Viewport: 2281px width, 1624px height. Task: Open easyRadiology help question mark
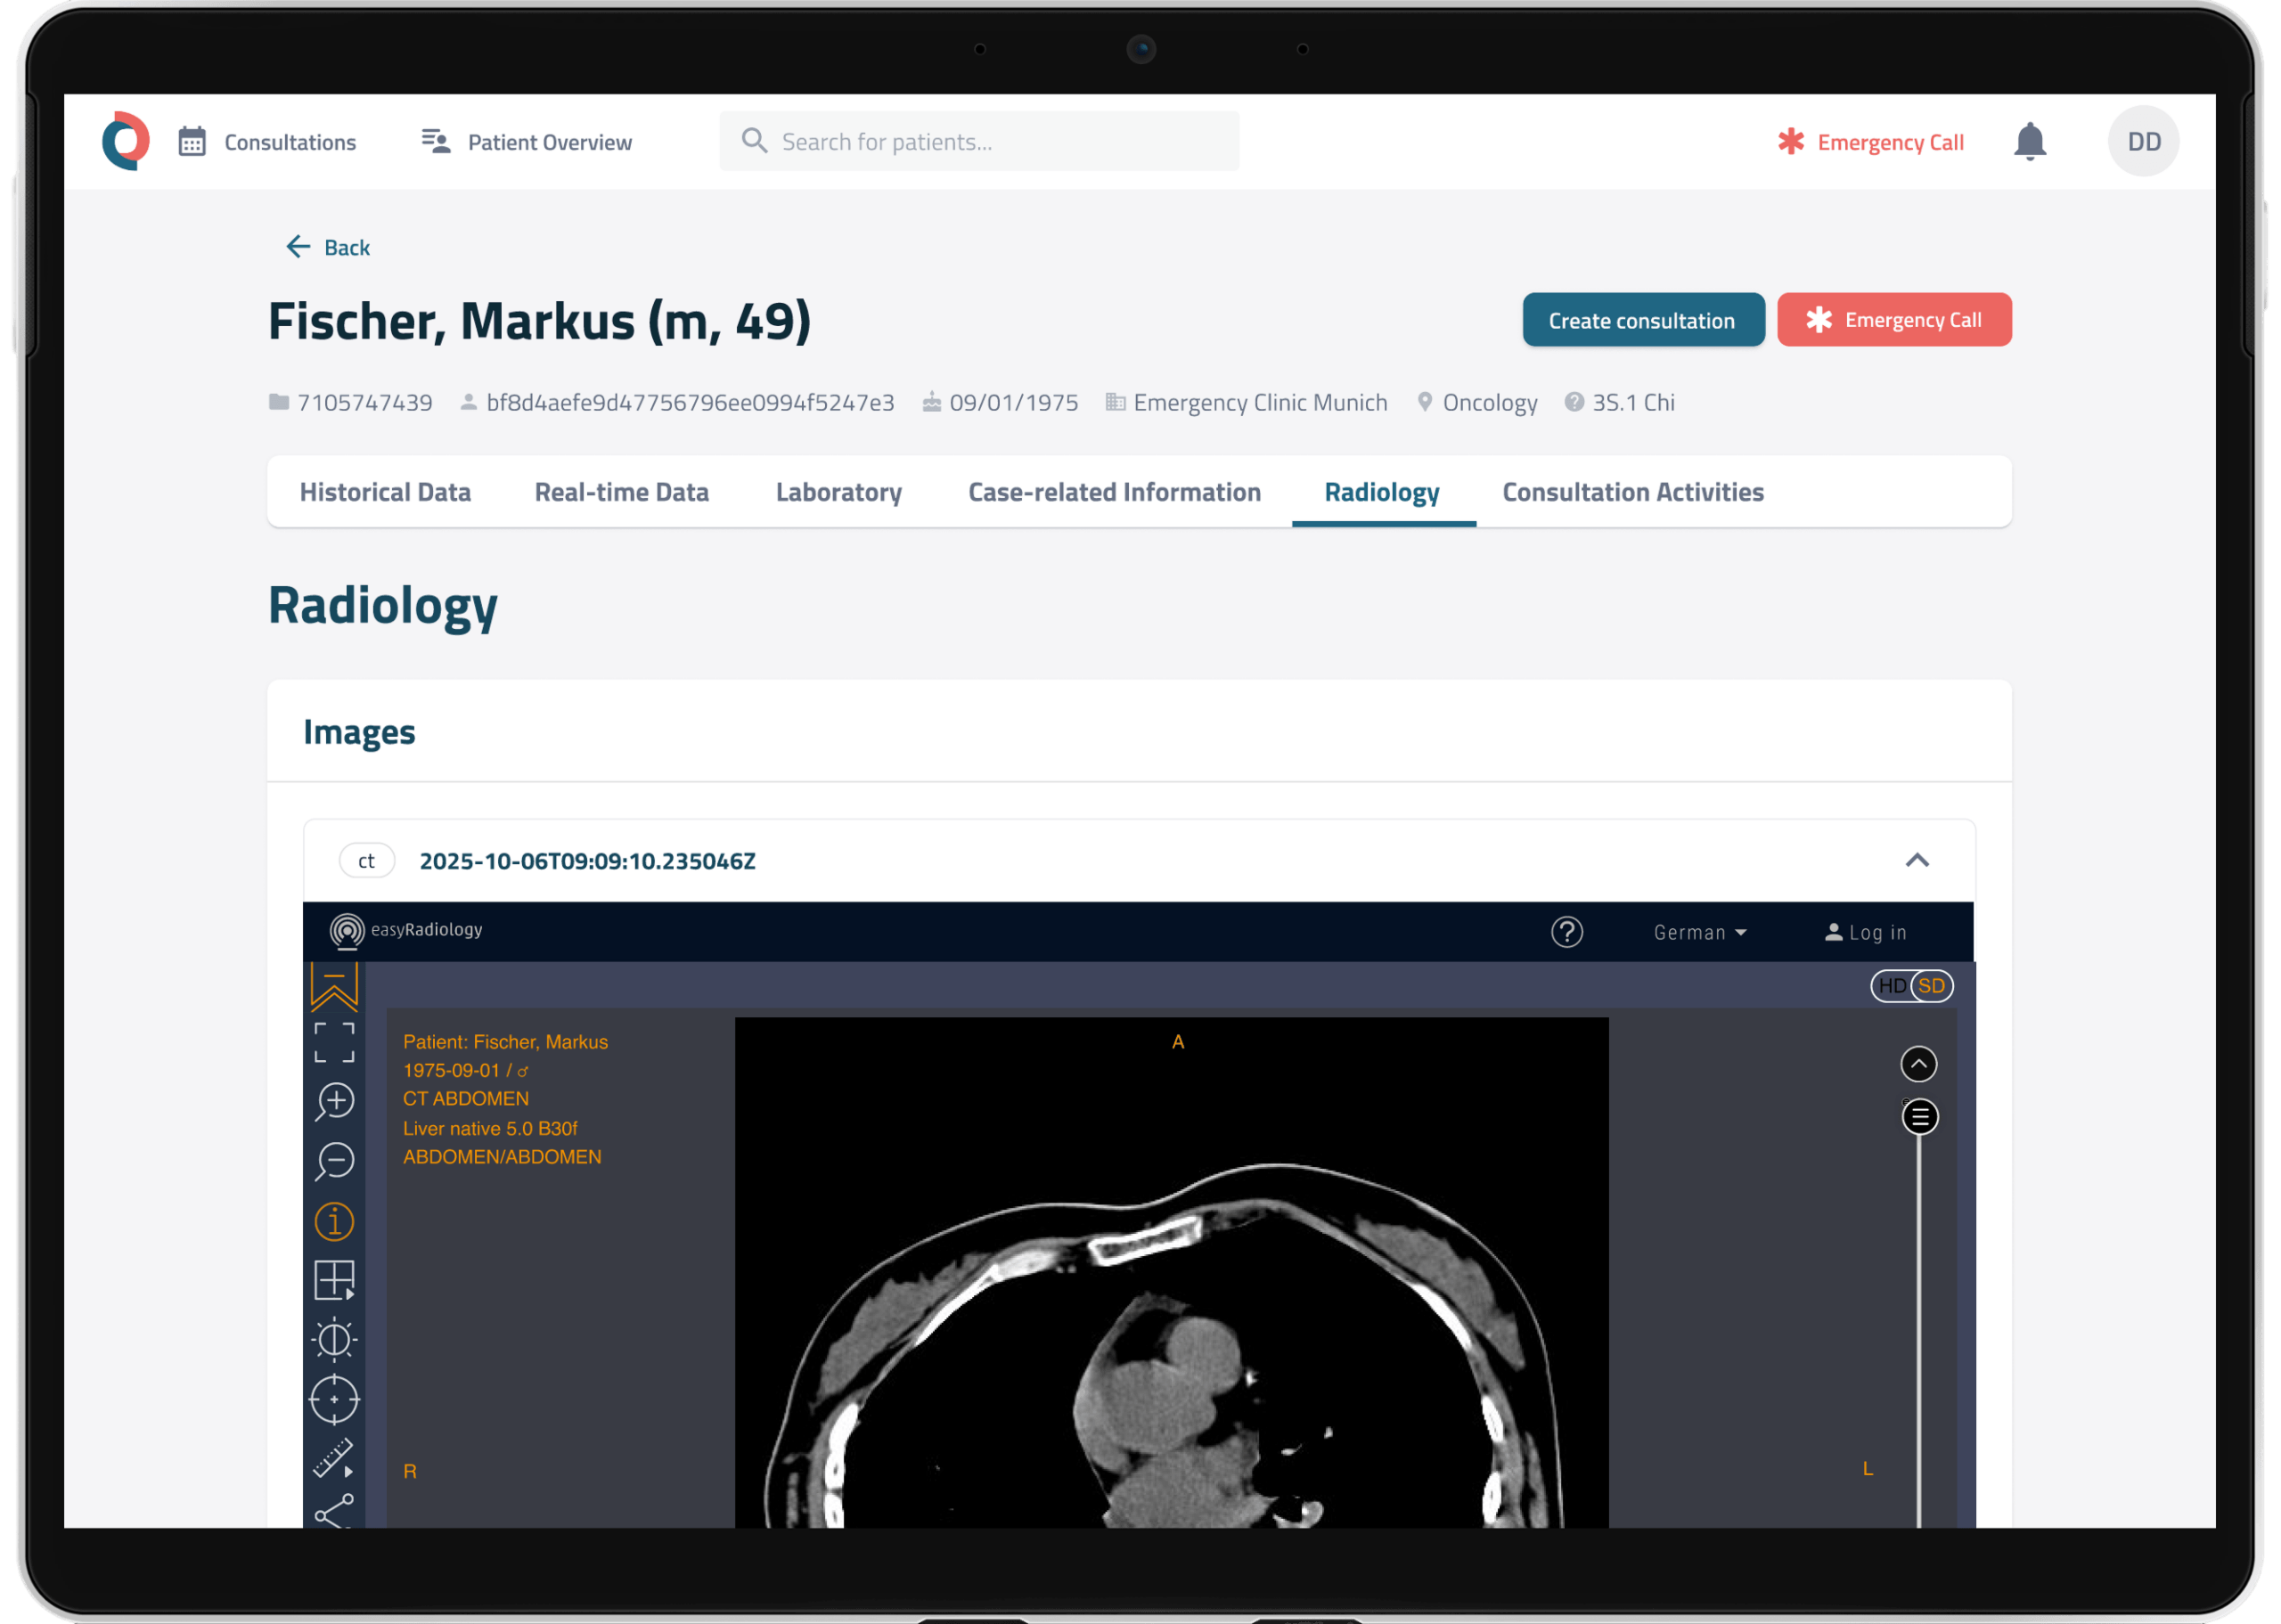pyautogui.click(x=1566, y=932)
